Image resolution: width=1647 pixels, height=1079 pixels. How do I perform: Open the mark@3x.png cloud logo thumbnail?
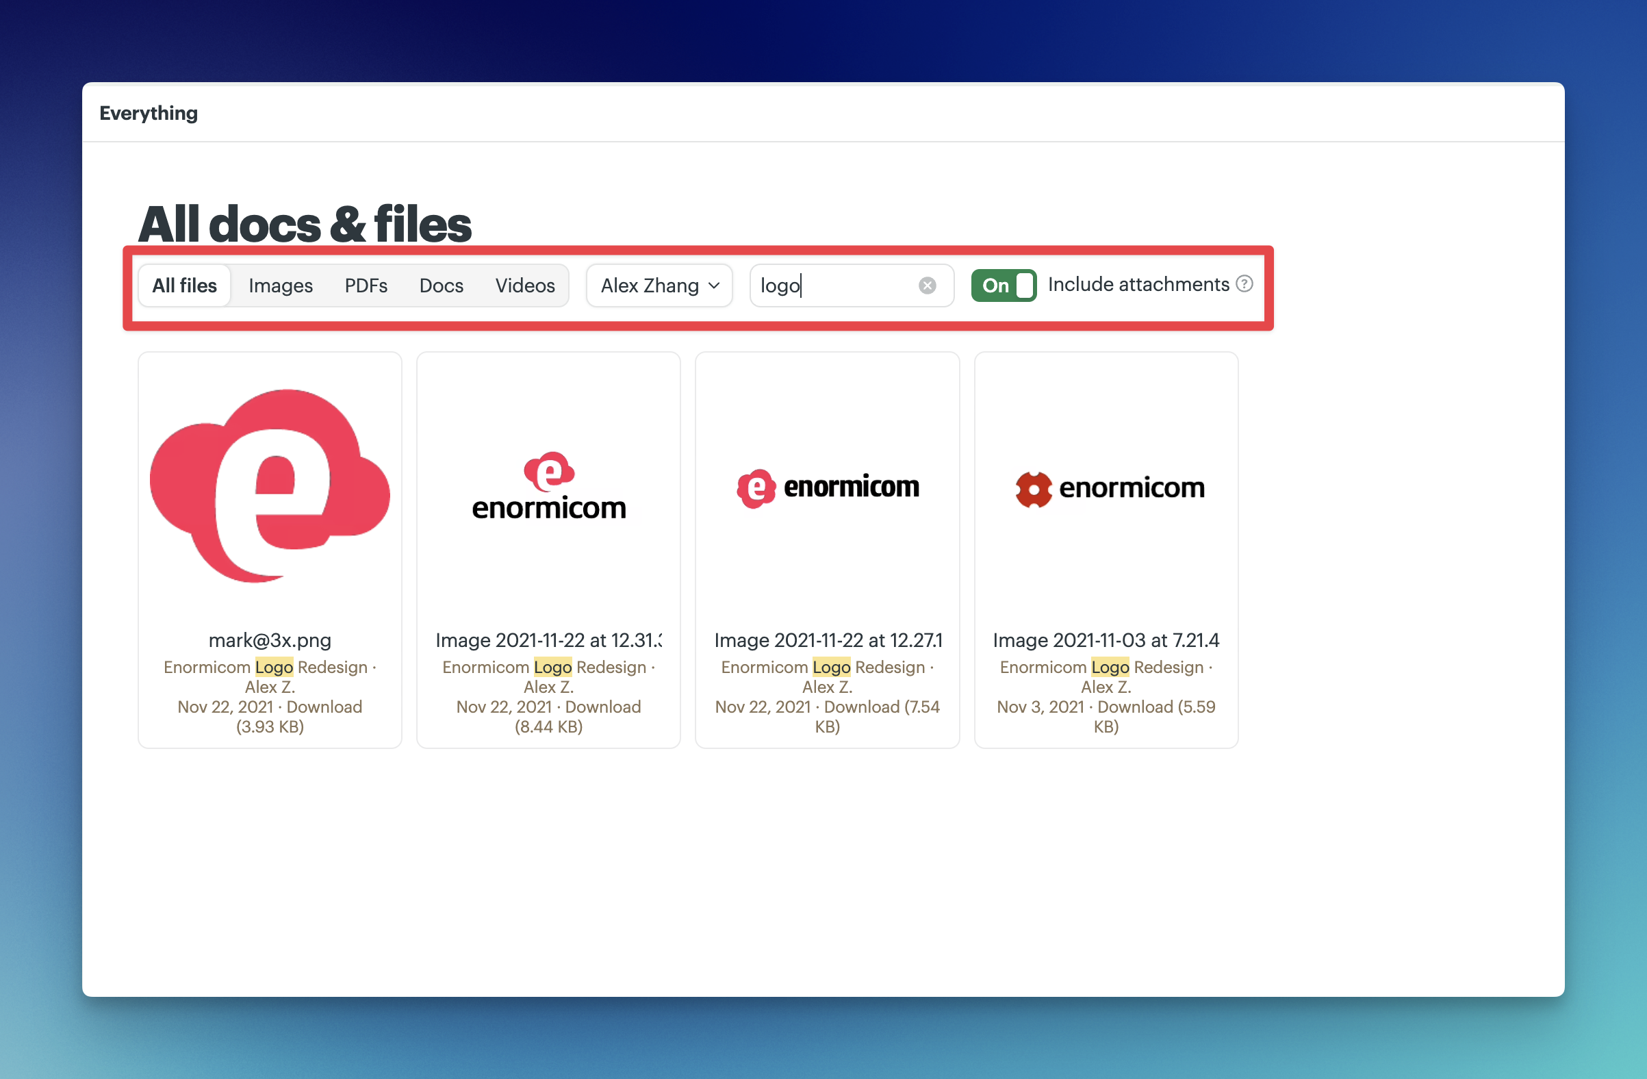point(270,486)
